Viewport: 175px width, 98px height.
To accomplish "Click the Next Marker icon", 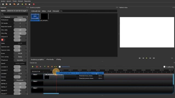I will tap(52, 67).
